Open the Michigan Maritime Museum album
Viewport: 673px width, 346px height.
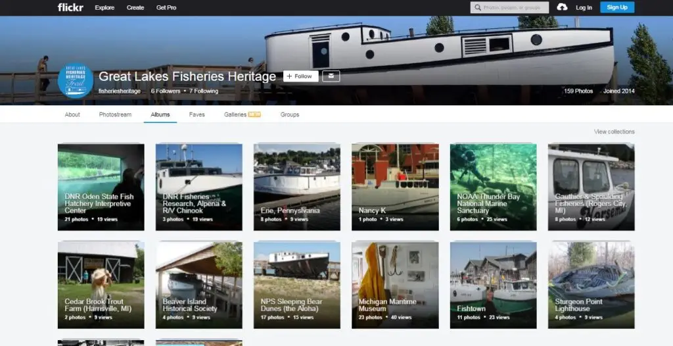pos(395,285)
